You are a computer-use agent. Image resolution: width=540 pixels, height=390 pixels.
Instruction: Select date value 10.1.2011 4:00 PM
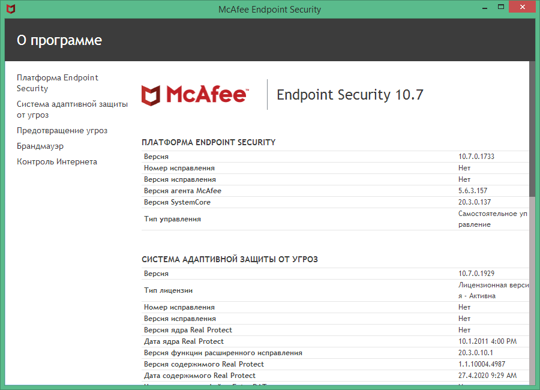click(487, 341)
